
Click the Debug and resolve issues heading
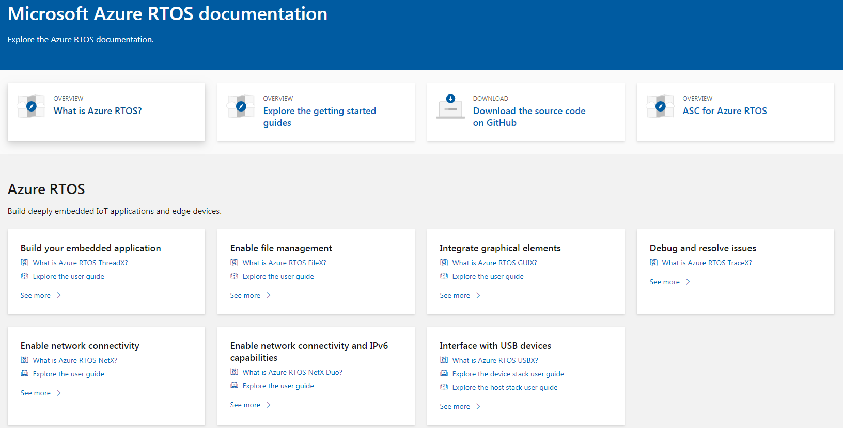tap(703, 248)
